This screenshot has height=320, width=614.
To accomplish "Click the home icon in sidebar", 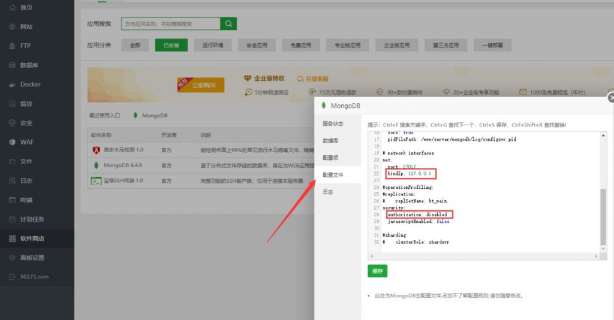I will [12, 7].
